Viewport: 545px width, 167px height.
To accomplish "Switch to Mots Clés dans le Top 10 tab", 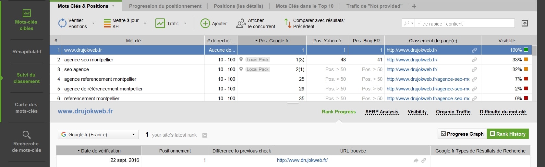I will [x=304, y=6].
